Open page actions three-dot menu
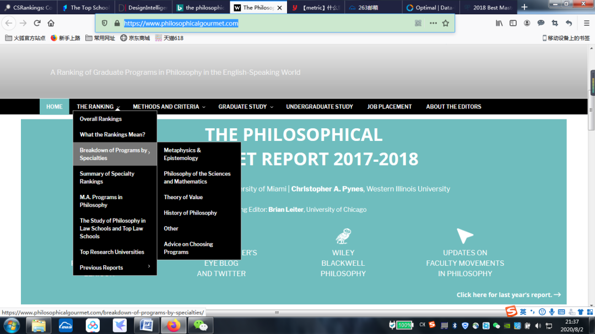The width and height of the screenshot is (595, 334). [432, 23]
